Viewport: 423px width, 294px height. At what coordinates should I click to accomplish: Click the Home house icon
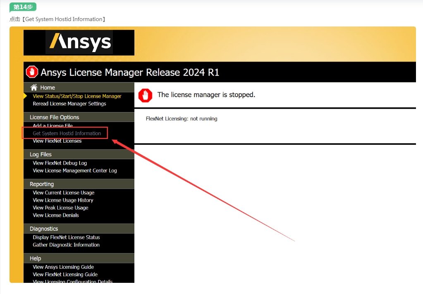coord(34,87)
